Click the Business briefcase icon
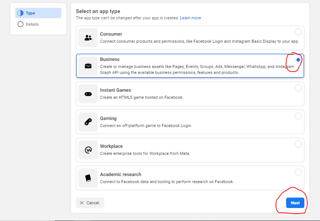 click(88, 66)
